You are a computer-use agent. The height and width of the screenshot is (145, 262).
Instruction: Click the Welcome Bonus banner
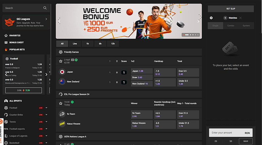[x=129, y=21]
